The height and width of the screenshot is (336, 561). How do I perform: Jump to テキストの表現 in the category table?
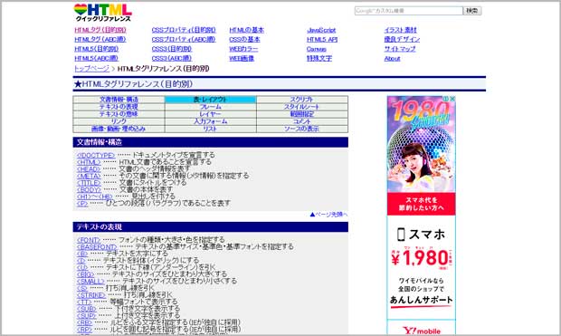(x=119, y=107)
